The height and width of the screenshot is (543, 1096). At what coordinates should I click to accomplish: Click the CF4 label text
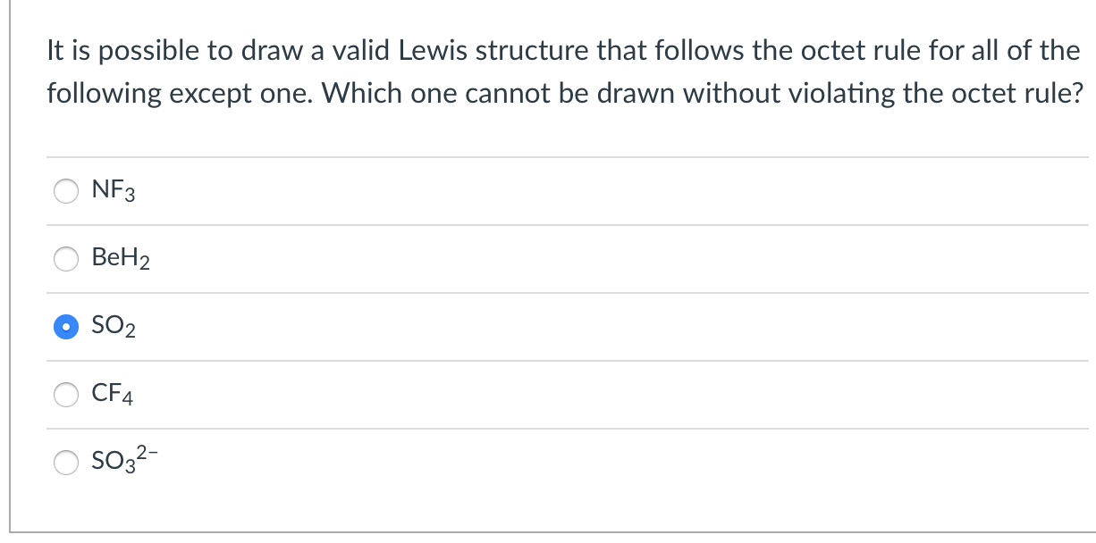click(x=114, y=395)
